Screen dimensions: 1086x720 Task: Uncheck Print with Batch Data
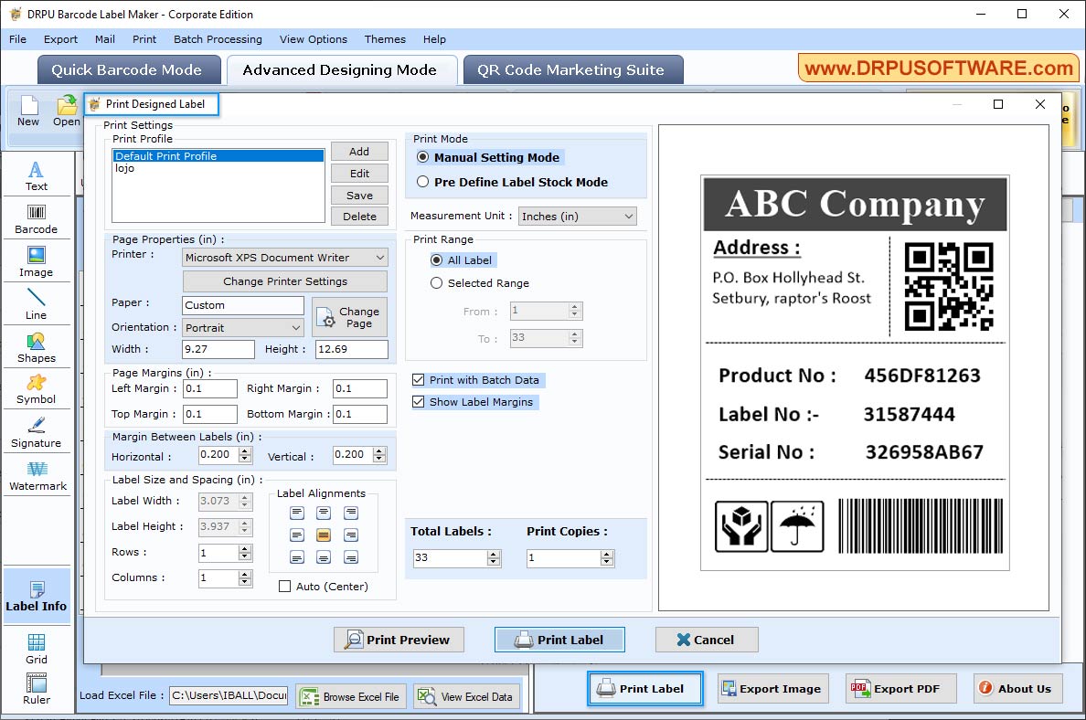(x=418, y=380)
